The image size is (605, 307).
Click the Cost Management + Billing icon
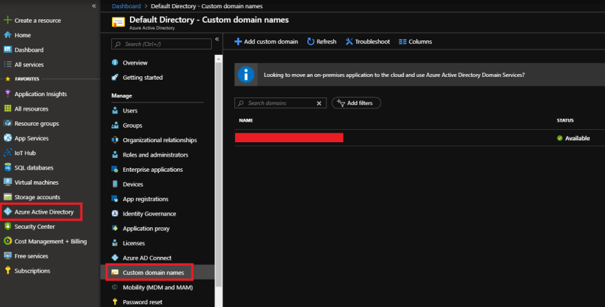[x=8, y=241]
